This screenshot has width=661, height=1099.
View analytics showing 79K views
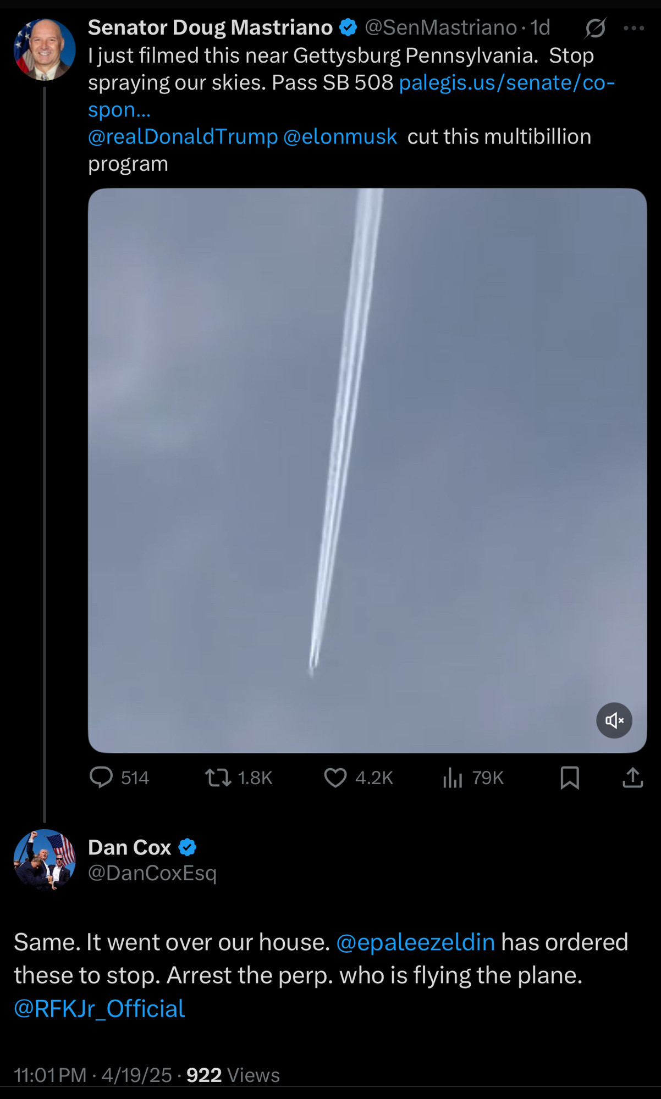[473, 778]
